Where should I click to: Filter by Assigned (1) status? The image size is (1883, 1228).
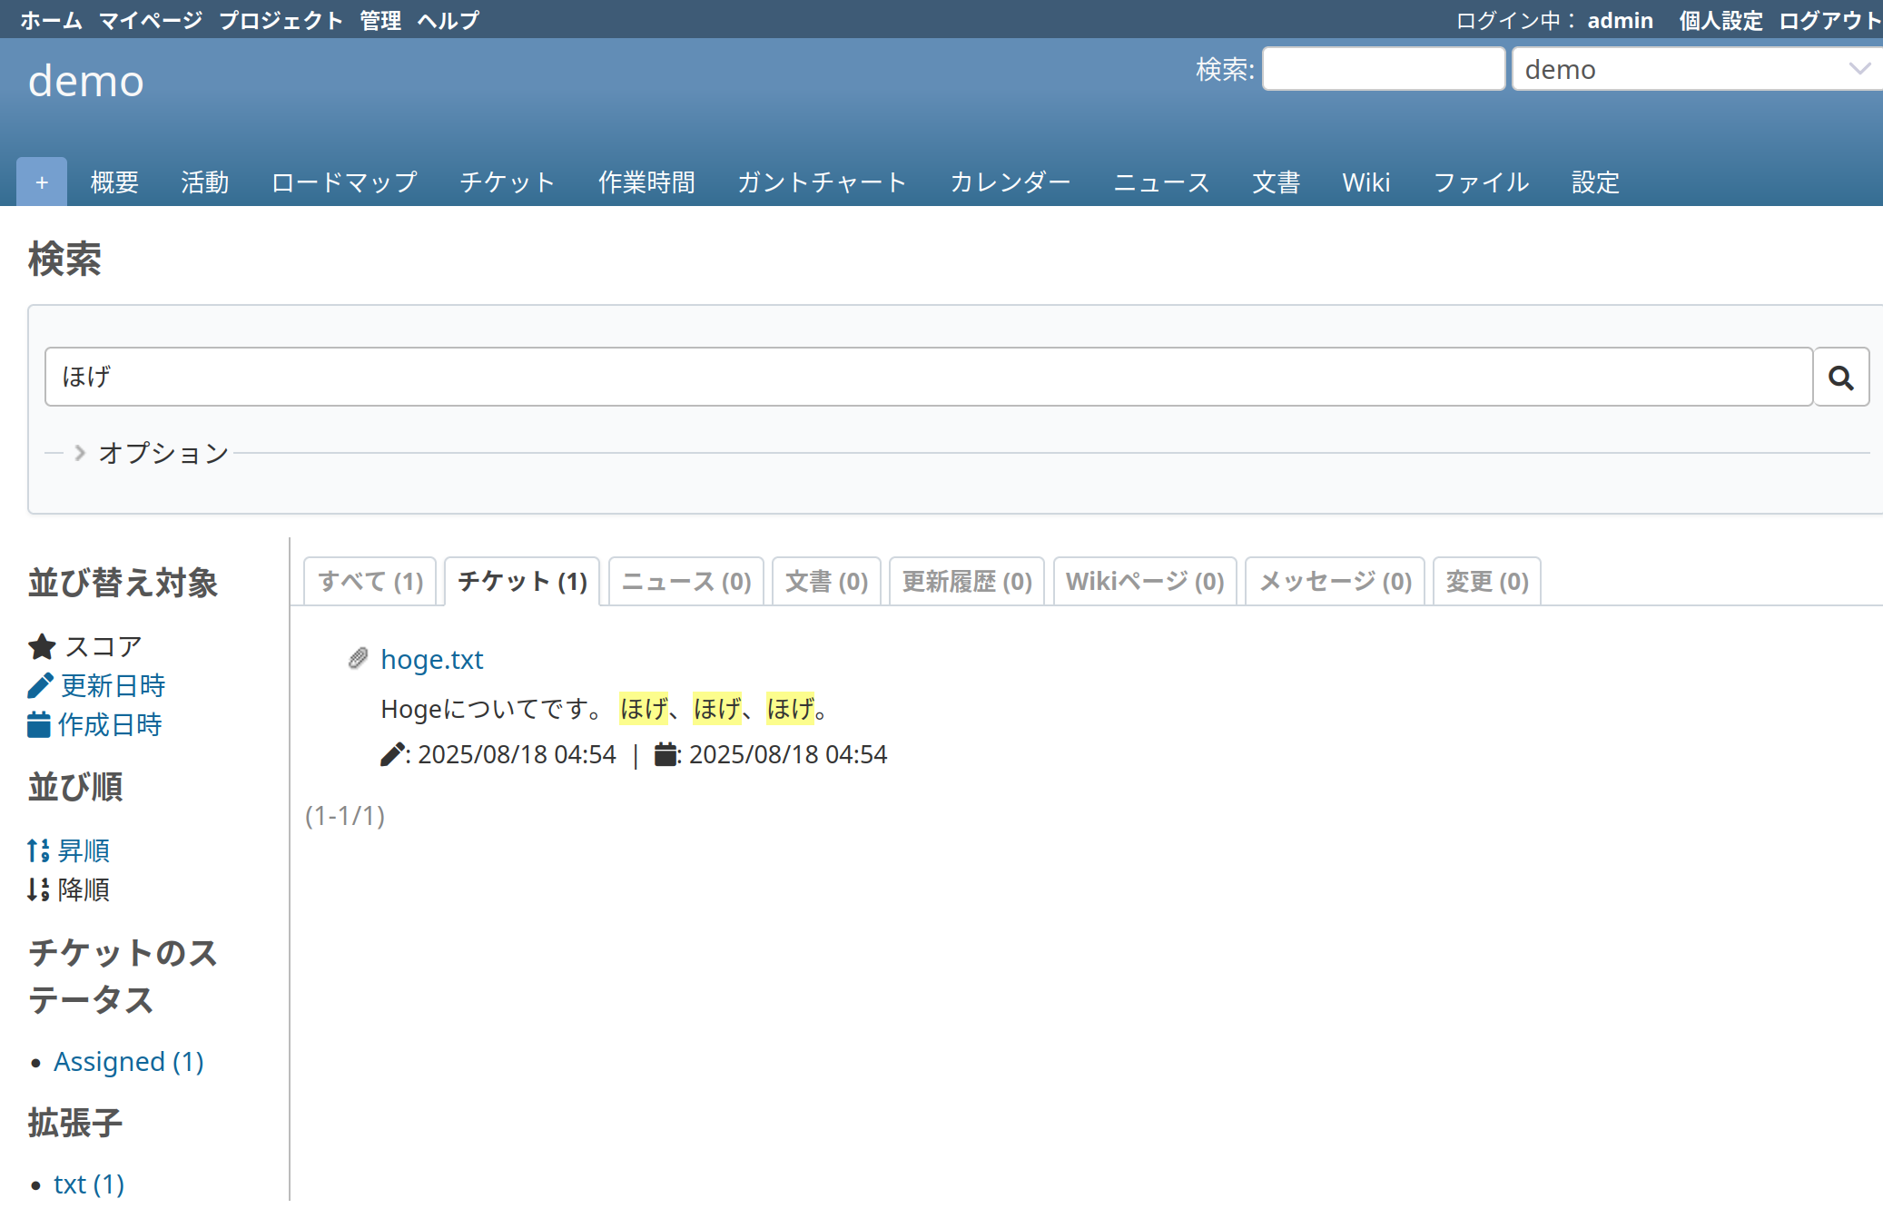(x=128, y=1062)
